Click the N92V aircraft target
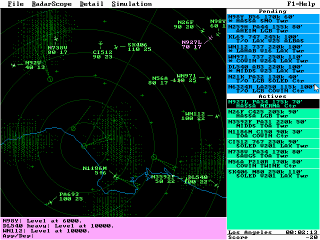The width and height of the screenshot is (320, 240). (13, 65)
